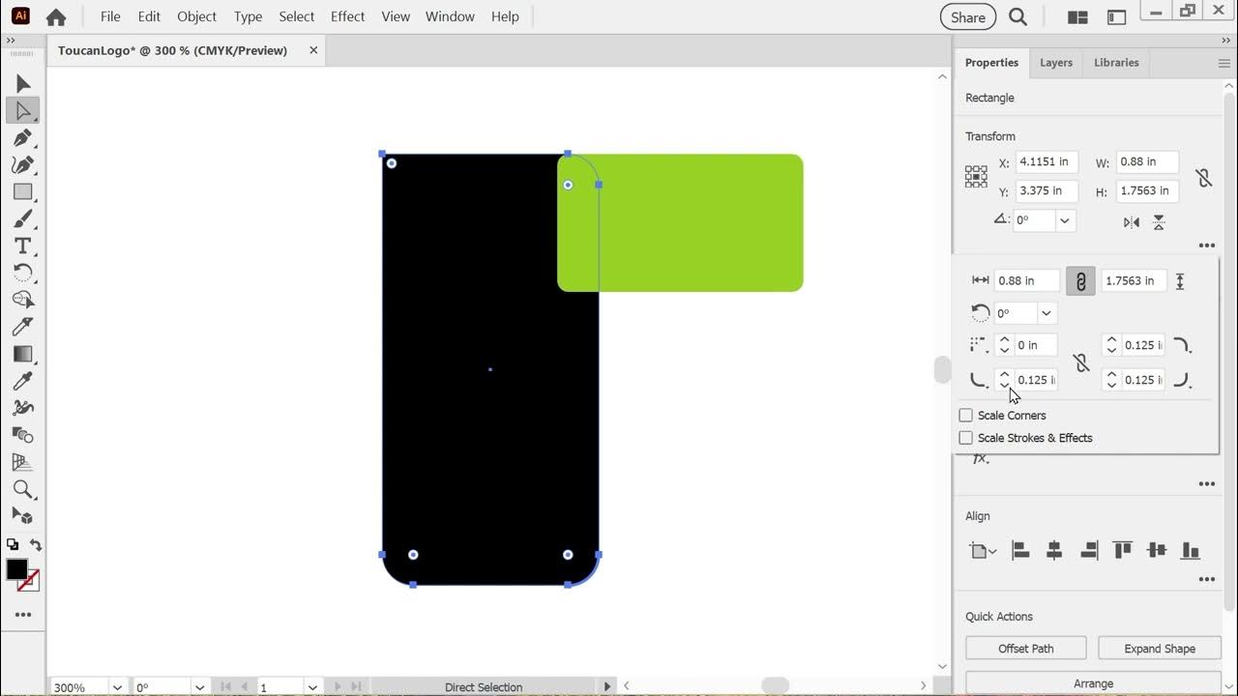1238x696 pixels.
Task: Click the Flip Horizontal icon
Action: click(1132, 222)
